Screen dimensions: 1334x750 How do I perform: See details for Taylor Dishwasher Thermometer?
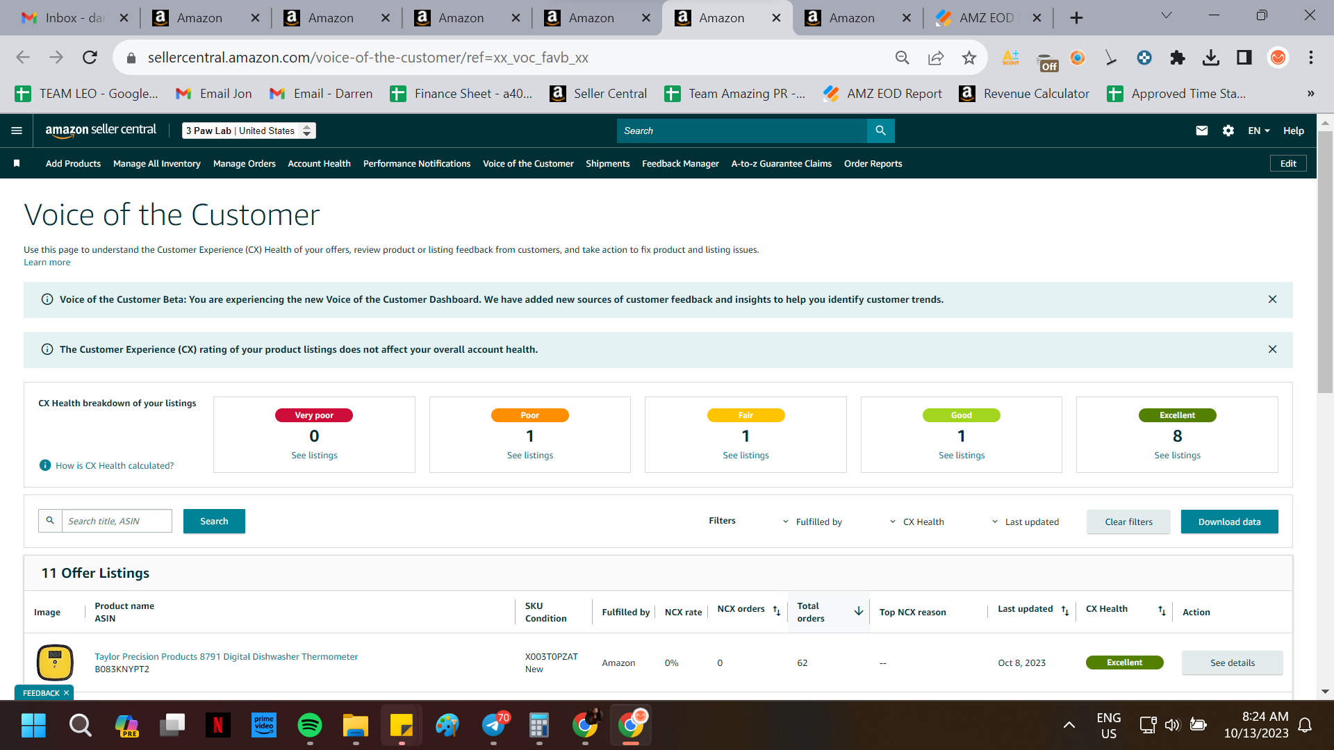point(1232,662)
